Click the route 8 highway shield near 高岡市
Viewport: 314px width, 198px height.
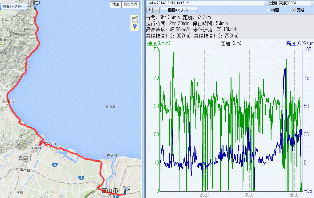click(x=54, y=165)
